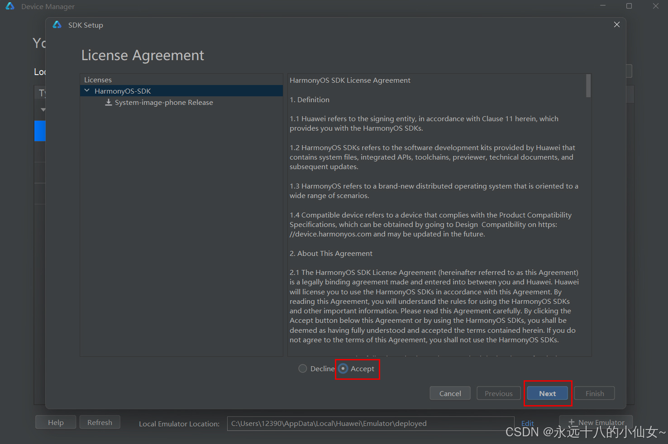The width and height of the screenshot is (668, 444).
Task: Click the SDK Setup dialog logo icon
Action: coord(57,25)
